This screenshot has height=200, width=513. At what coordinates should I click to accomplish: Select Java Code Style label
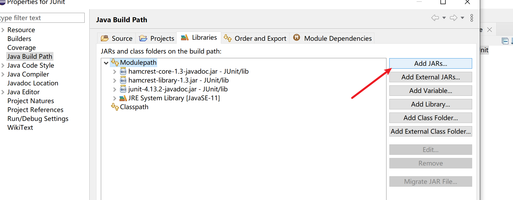(31, 65)
